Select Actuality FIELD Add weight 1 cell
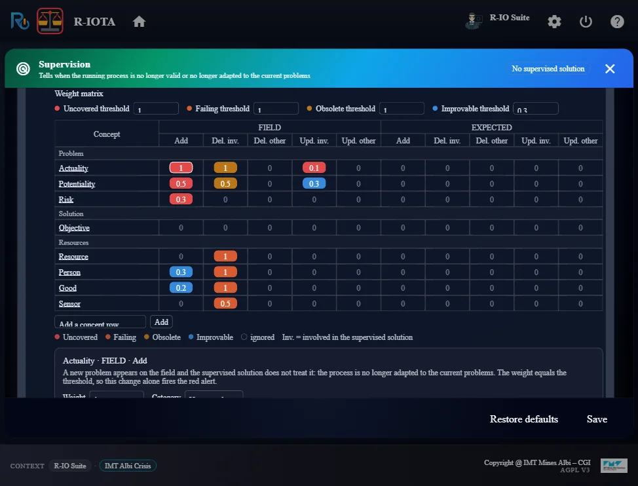The image size is (638, 486). (181, 168)
